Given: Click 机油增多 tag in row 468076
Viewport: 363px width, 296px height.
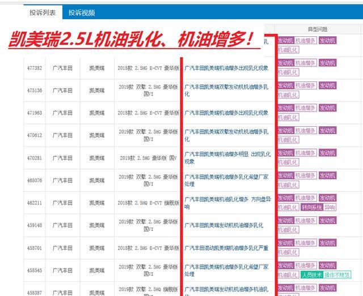Looking at the screenshot, I should [x=306, y=175].
